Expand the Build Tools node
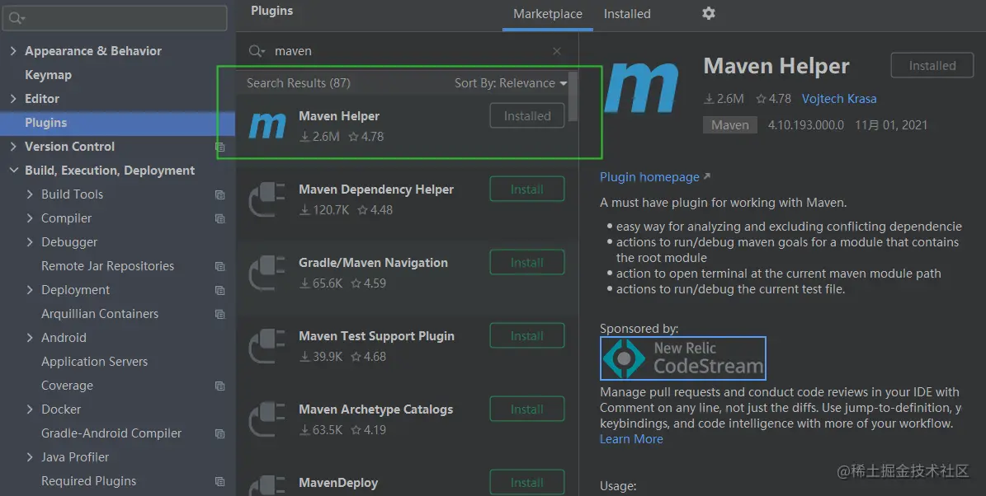Image resolution: width=986 pixels, height=496 pixels. 30,194
